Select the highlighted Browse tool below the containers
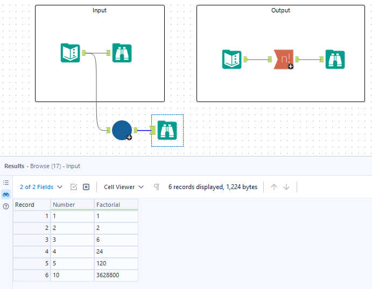Screen dimensions: 372x289 pos(167,130)
